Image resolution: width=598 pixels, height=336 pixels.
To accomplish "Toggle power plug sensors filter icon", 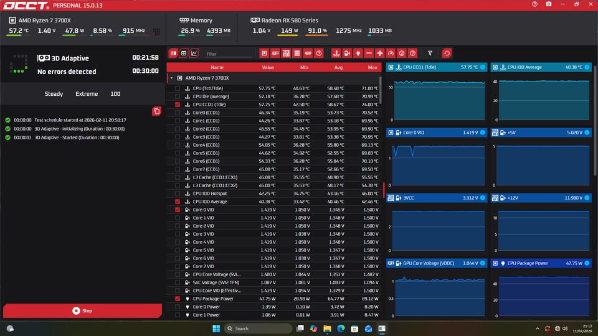I will [358, 54].
